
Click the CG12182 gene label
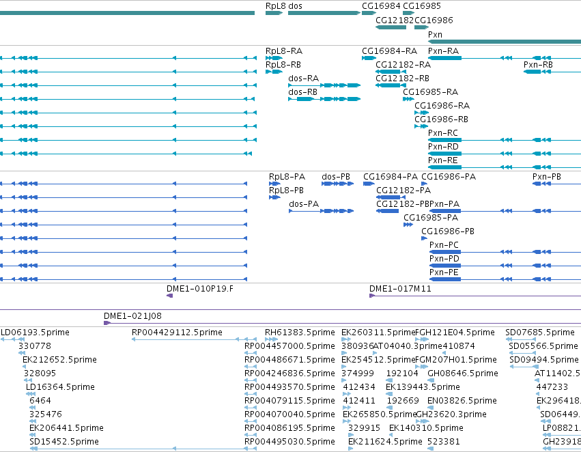[394, 20]
